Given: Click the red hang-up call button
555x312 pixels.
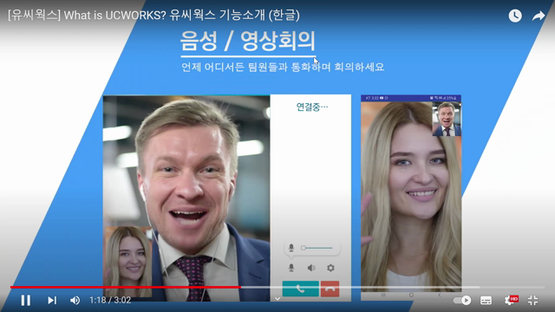Looking at the screenshot, I should (330, 289).
